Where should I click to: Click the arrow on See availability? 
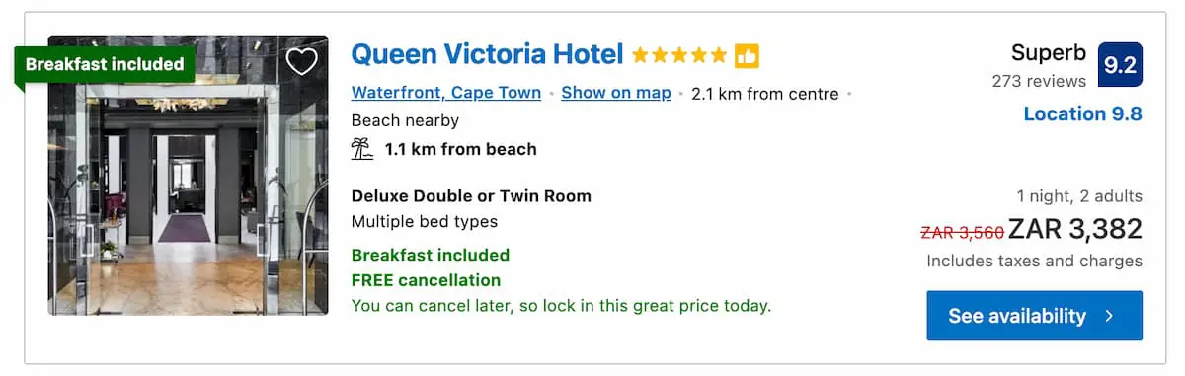click(1109, 316)
